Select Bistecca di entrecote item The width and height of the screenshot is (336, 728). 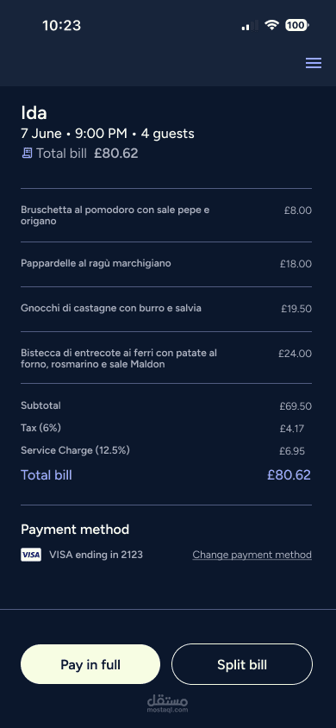coord(166,359)
